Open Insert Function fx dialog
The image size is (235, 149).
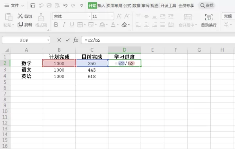coord(76,40)
